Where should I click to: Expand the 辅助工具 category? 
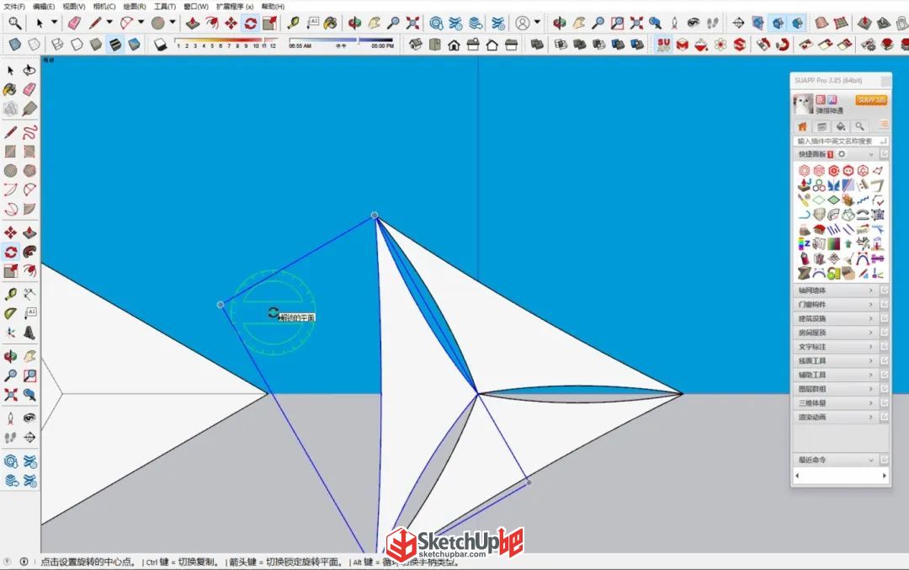(836, 375)
